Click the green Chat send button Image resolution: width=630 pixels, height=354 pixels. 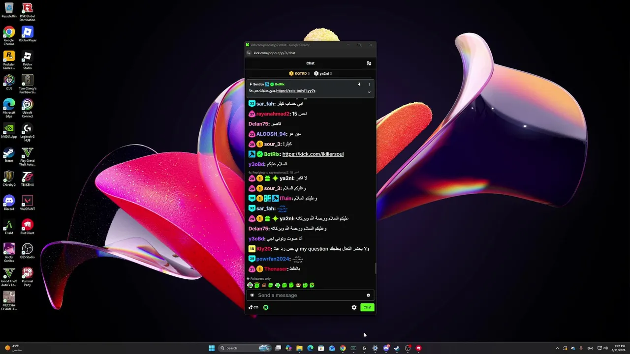367,307
